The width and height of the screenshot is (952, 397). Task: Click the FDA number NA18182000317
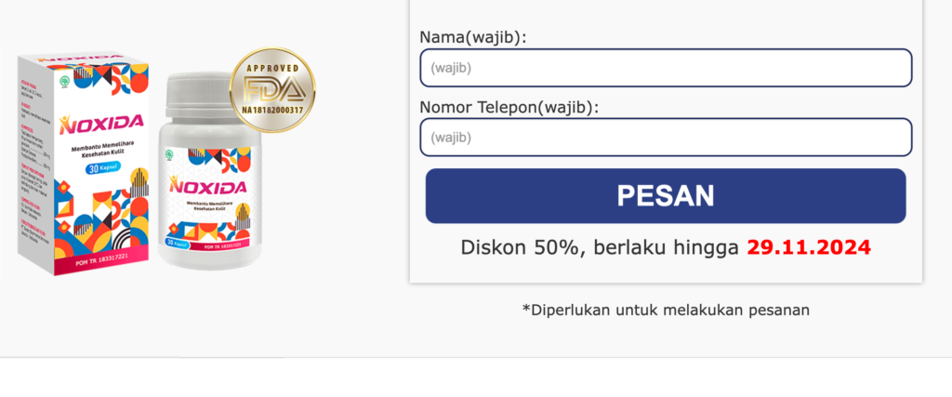point(271,111)
